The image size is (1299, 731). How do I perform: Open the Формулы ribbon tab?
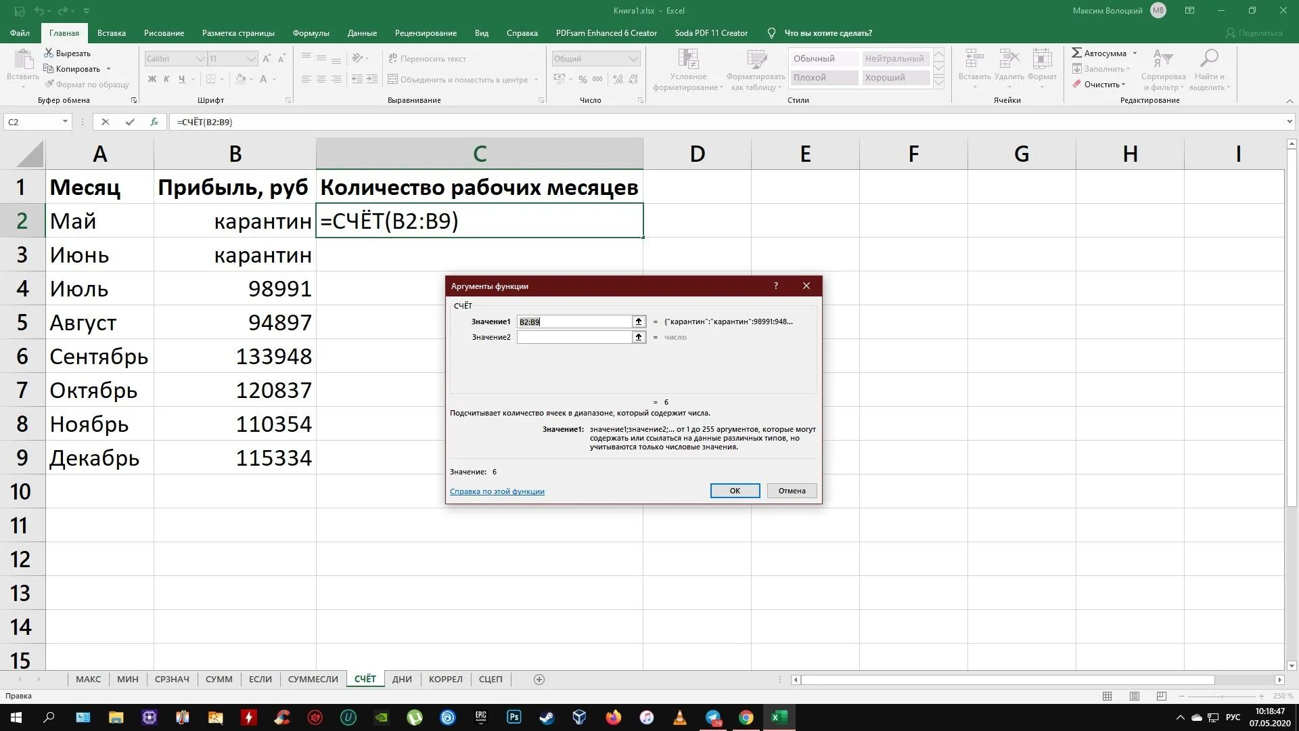[x=310, y=33]
